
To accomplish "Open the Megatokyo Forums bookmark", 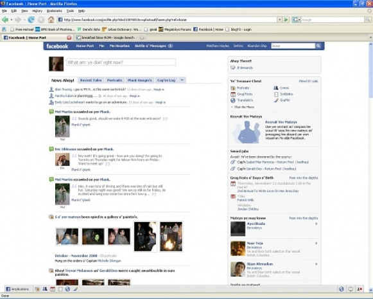I will coord(175,30).
